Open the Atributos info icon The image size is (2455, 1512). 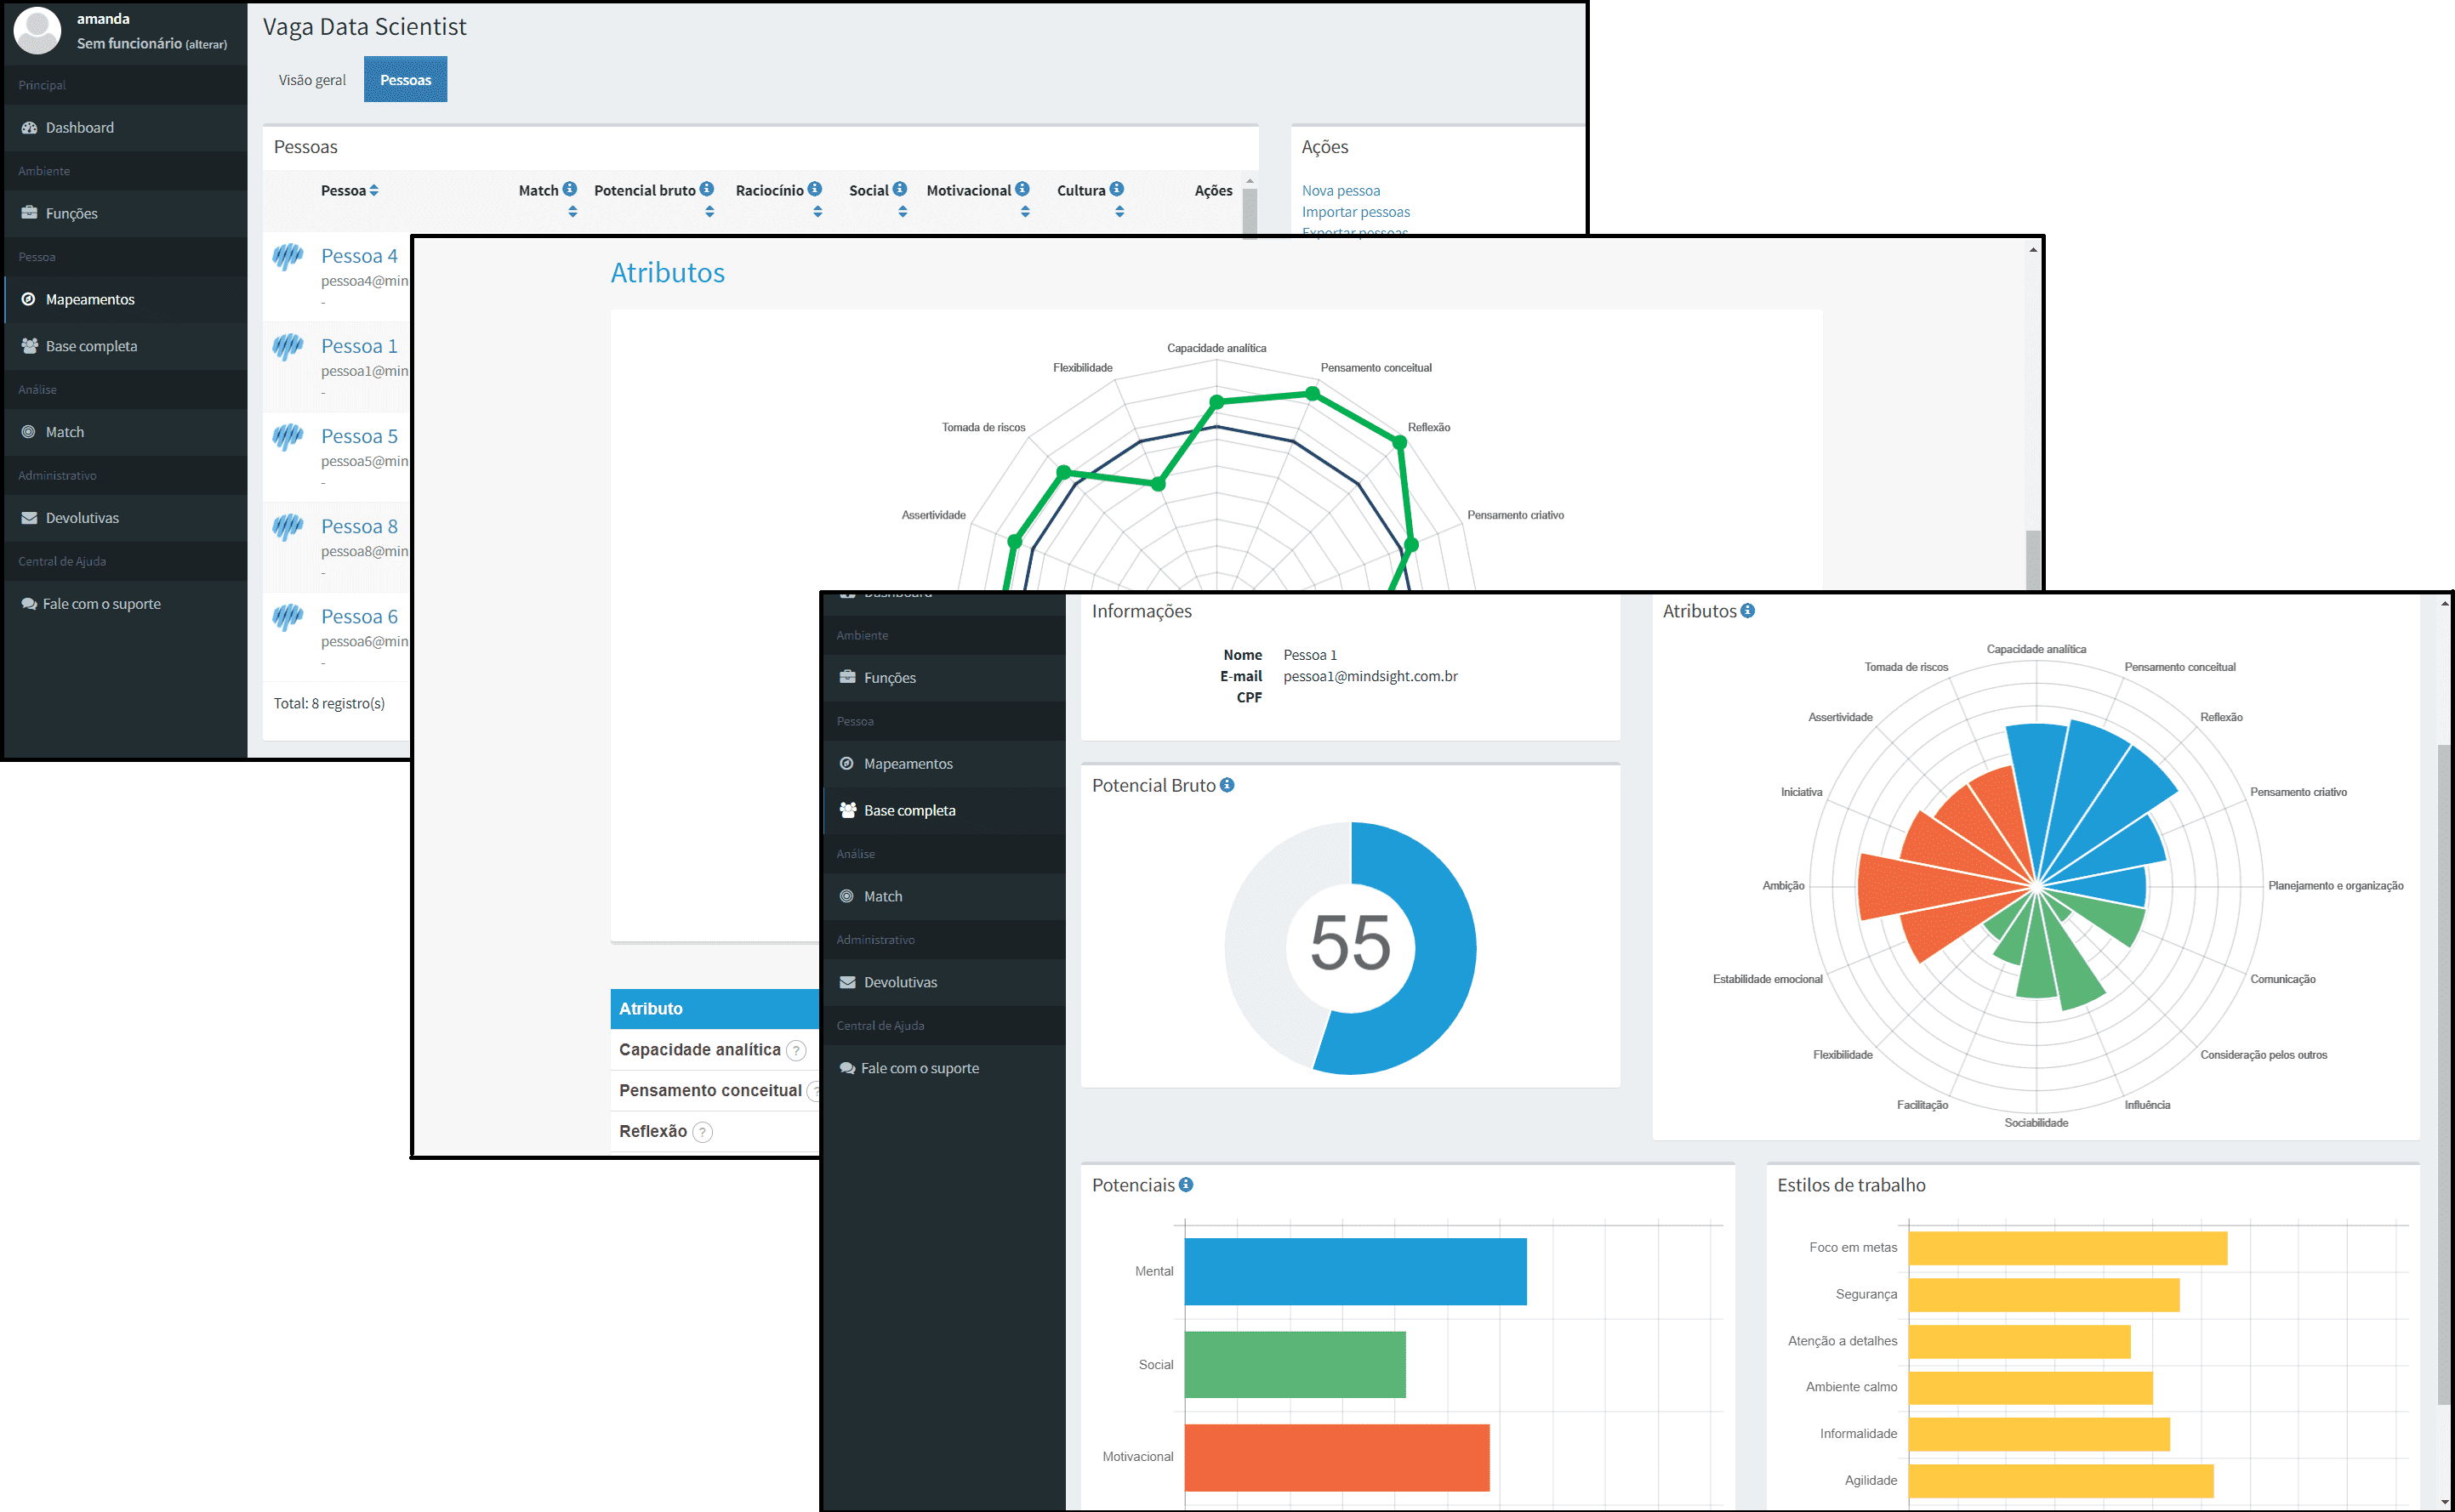1748,610
